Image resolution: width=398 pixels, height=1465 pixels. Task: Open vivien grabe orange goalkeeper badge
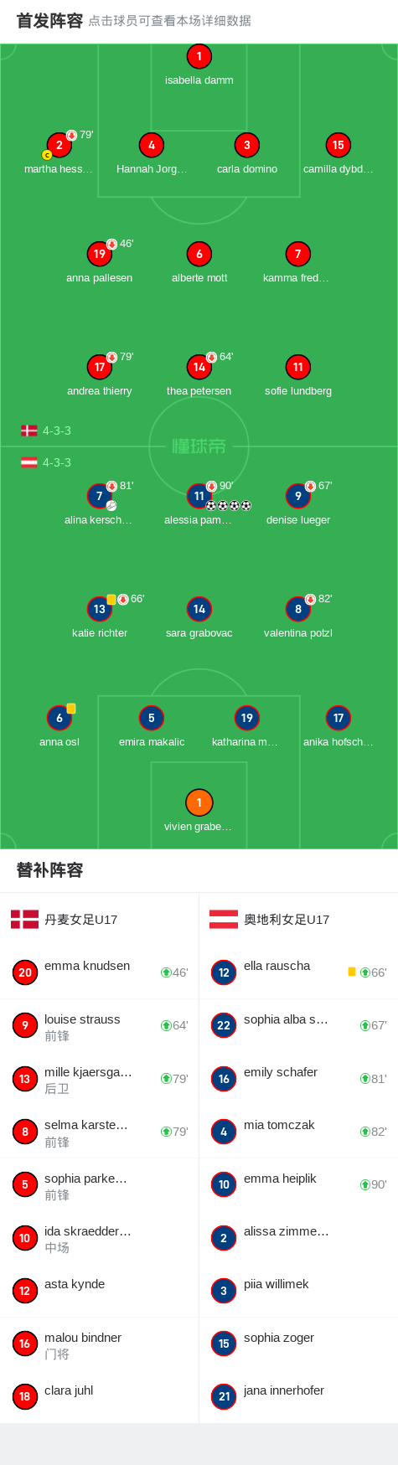pyautogui.click(x=199, y=802)
